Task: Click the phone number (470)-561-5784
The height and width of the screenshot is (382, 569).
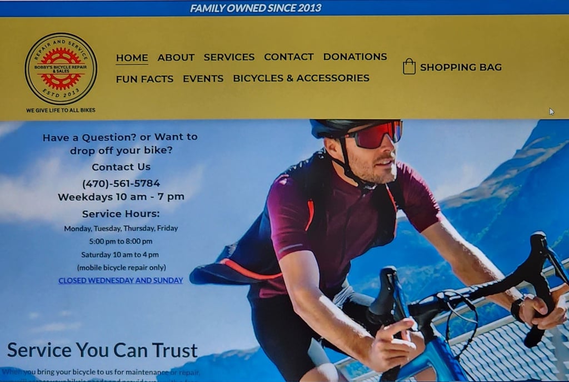Action: [x=121, y=183]
